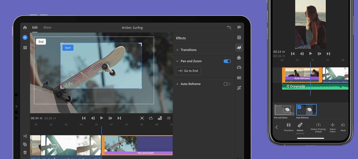Tap Reset on phone toolbar
The image size is (358, 159).
click(343, 127)
